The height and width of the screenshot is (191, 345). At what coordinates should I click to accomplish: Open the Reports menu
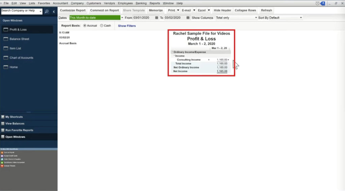155,3
